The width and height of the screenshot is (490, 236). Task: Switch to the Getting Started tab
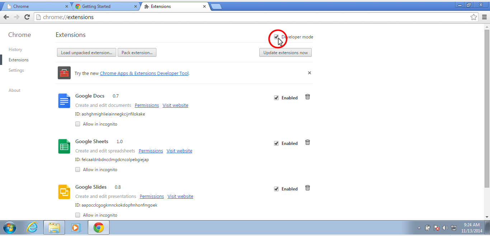106,6
